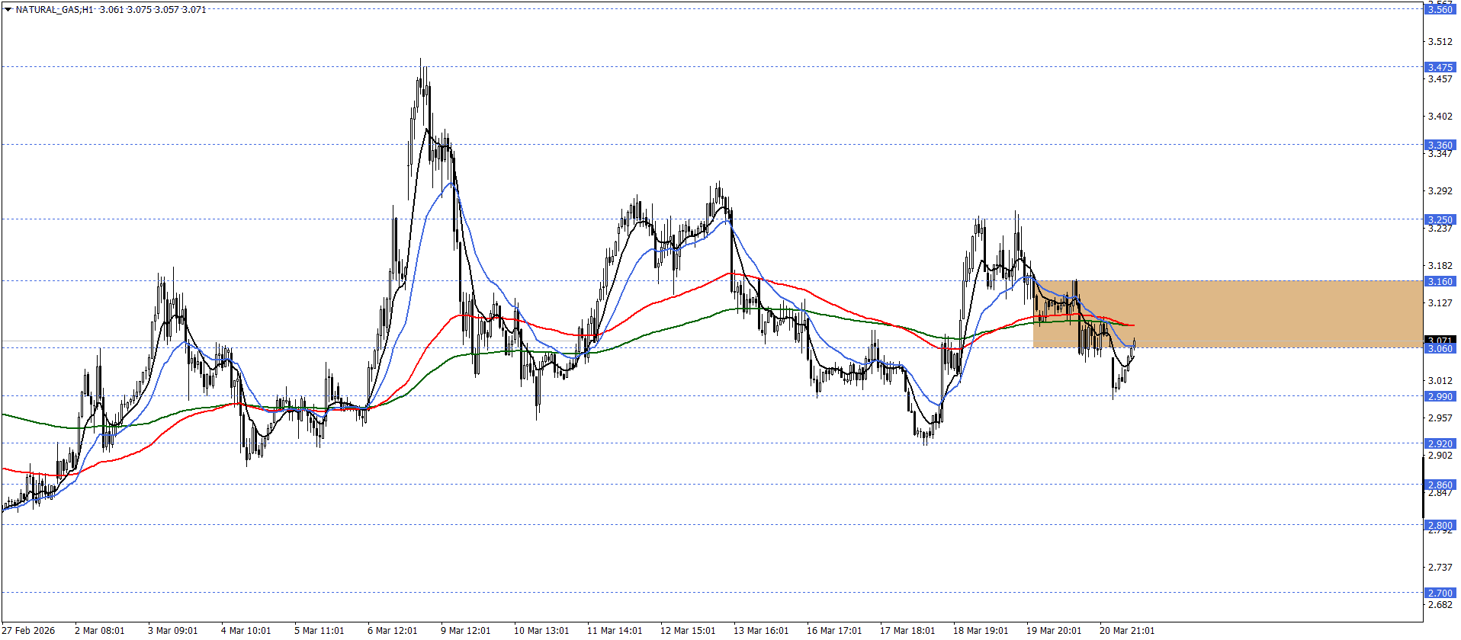This screenshot has width=1461, height=640.
Task: Select the 2.990 support level label
Action: (1440, 396)
